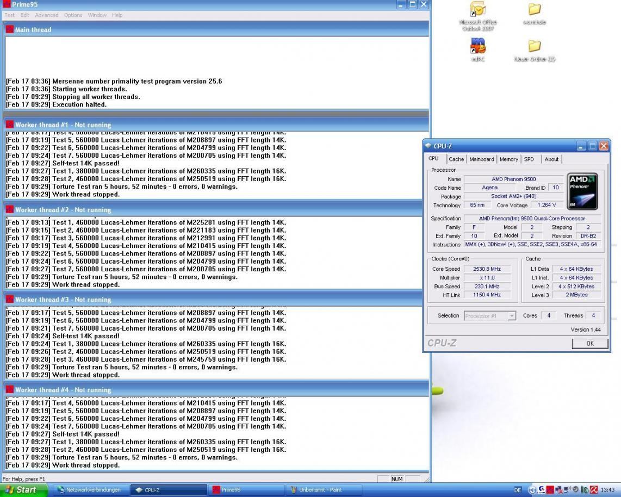Click the Worker thread #1 - Not running title bar
621x497 pixels.
coord(216,125)
